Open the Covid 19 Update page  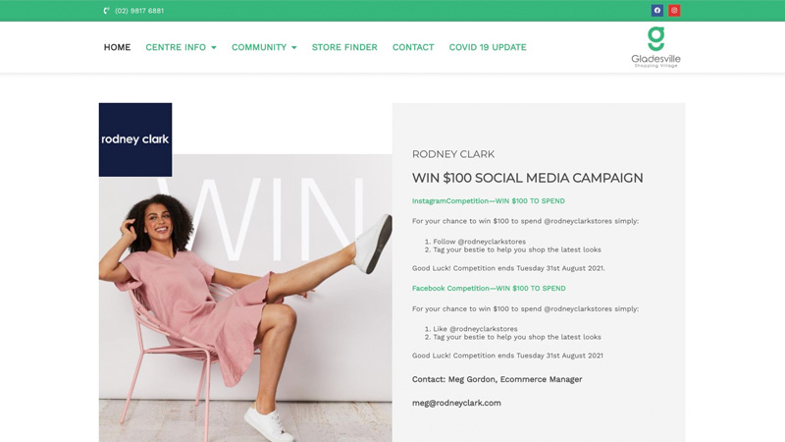(x=488, y=47)
